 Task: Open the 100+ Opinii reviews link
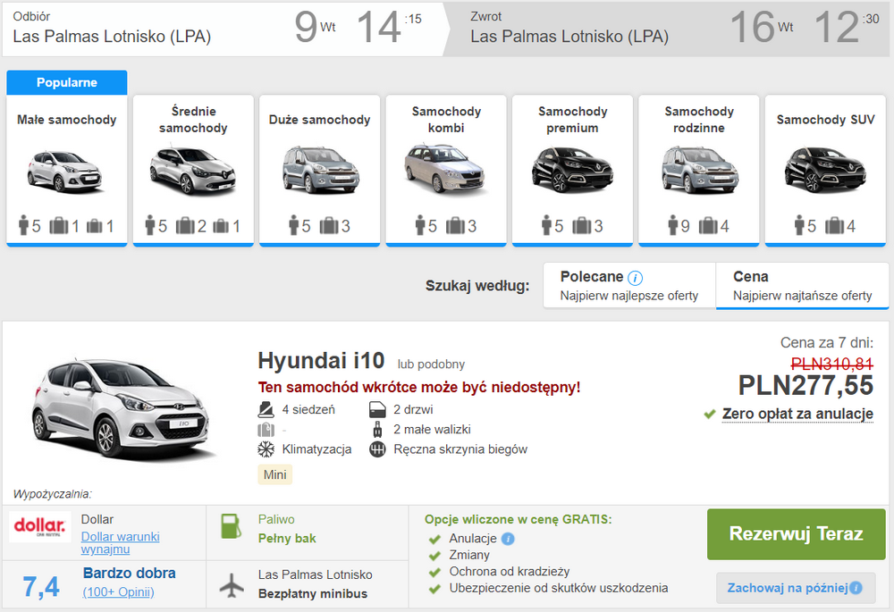(x=119, y=592)
